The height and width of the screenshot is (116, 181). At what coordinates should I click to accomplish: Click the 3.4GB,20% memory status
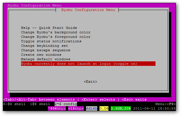click(121, 108)
